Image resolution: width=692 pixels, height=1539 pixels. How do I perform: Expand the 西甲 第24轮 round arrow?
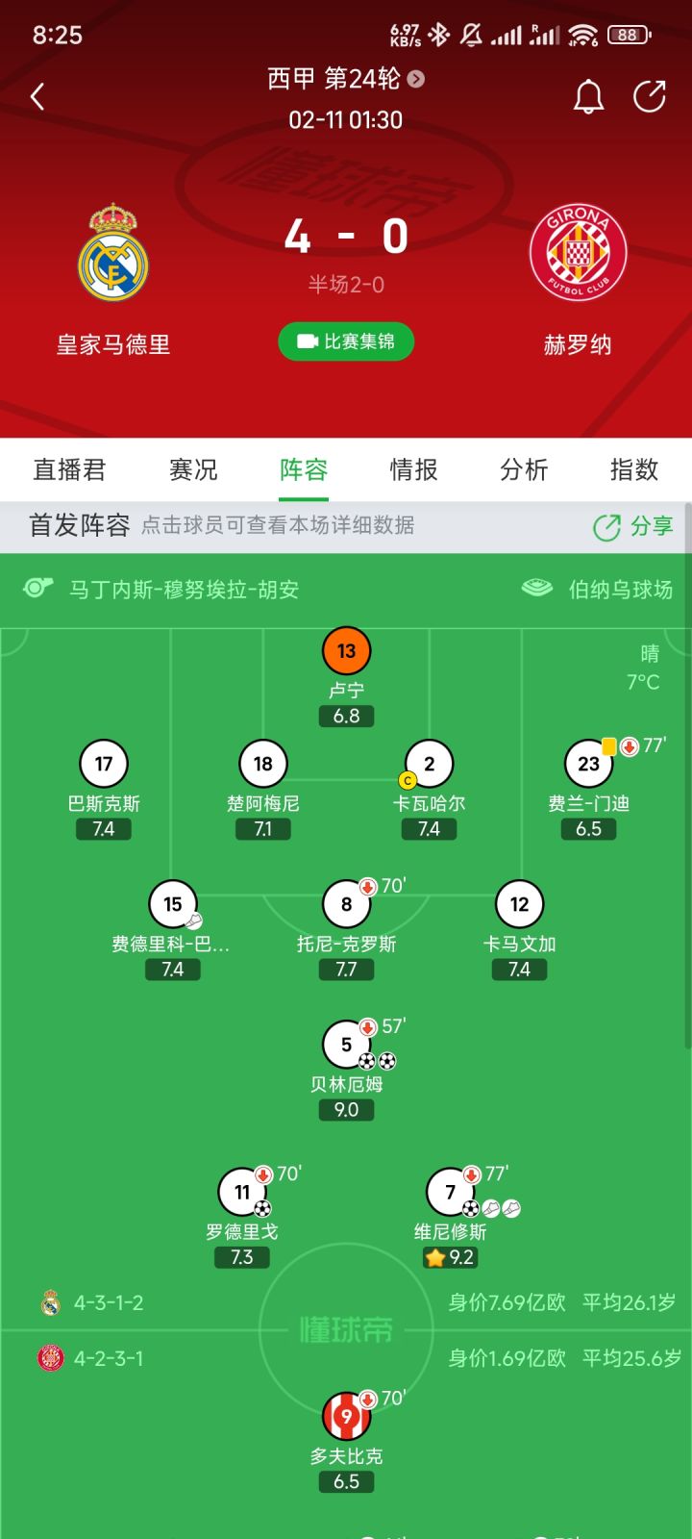[x=416, y=79]
